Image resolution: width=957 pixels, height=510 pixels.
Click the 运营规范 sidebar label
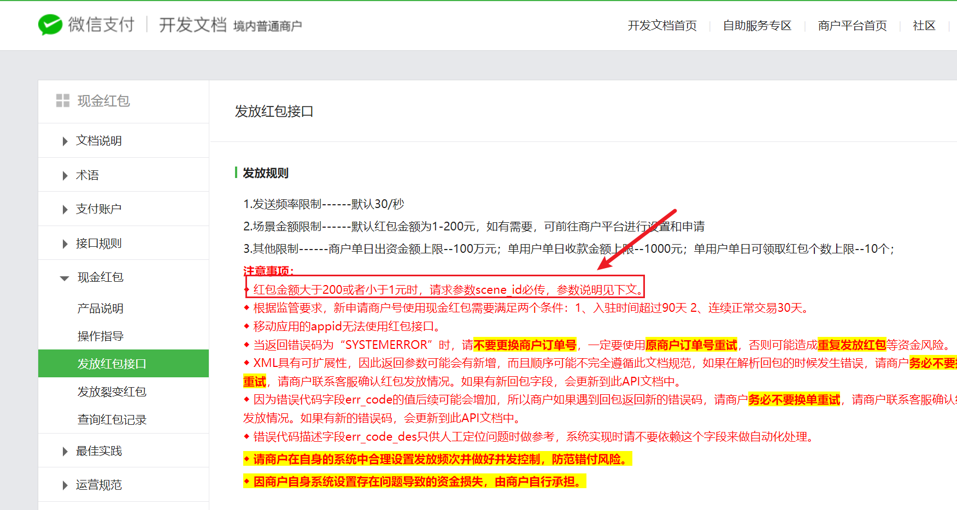99,485
